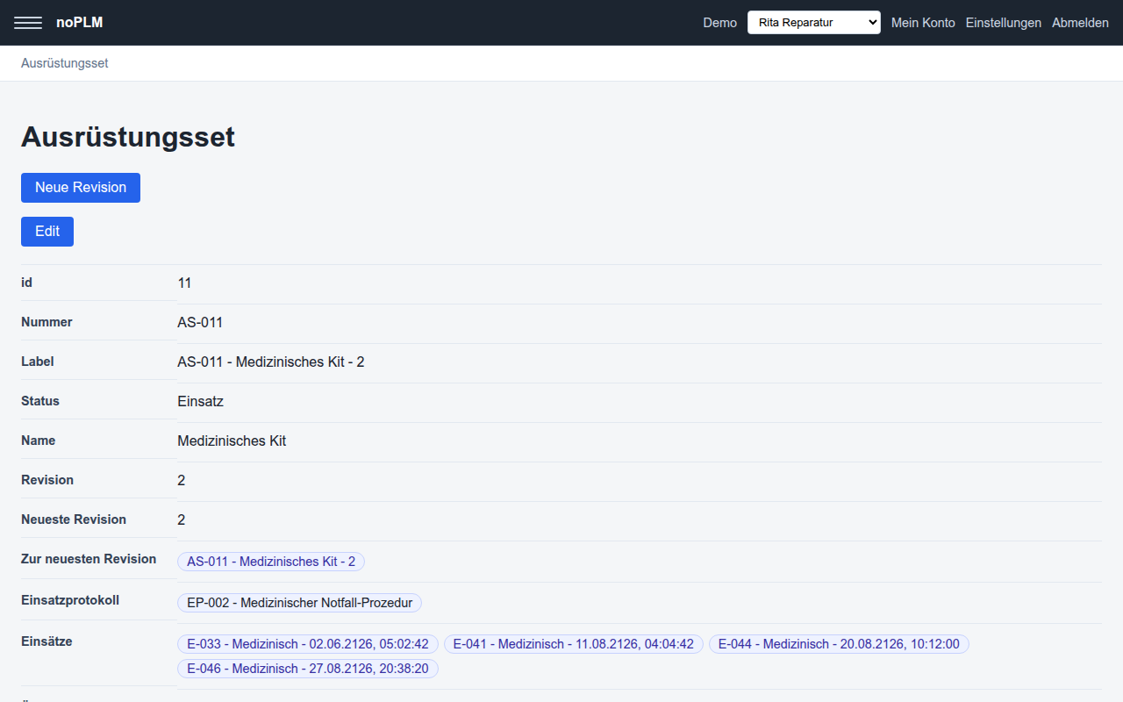Screen dimensions: 1123x702
Task: Click the Ausrüstungsset breadcrumb
Action: [65, 63]
